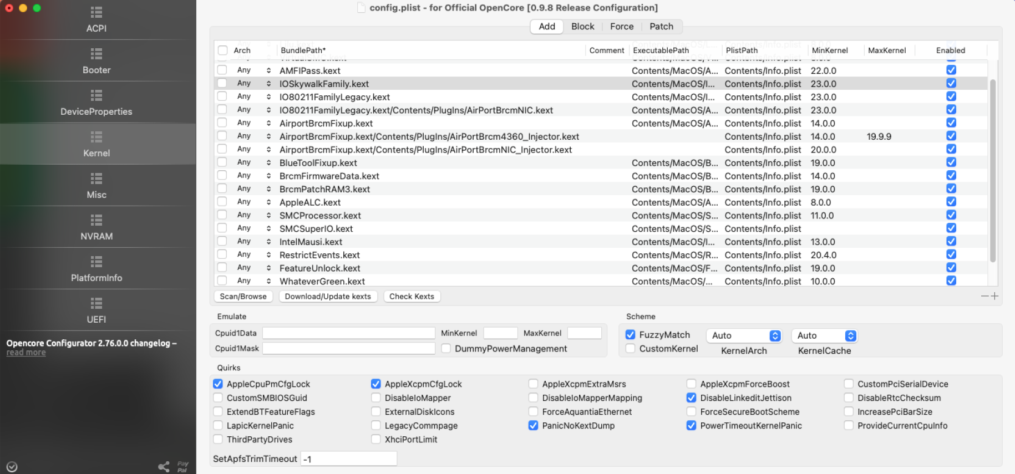Change Arch stepper for SMCProcessor.kext
This screenshot has width=1015, height=474.
(268, 215)
